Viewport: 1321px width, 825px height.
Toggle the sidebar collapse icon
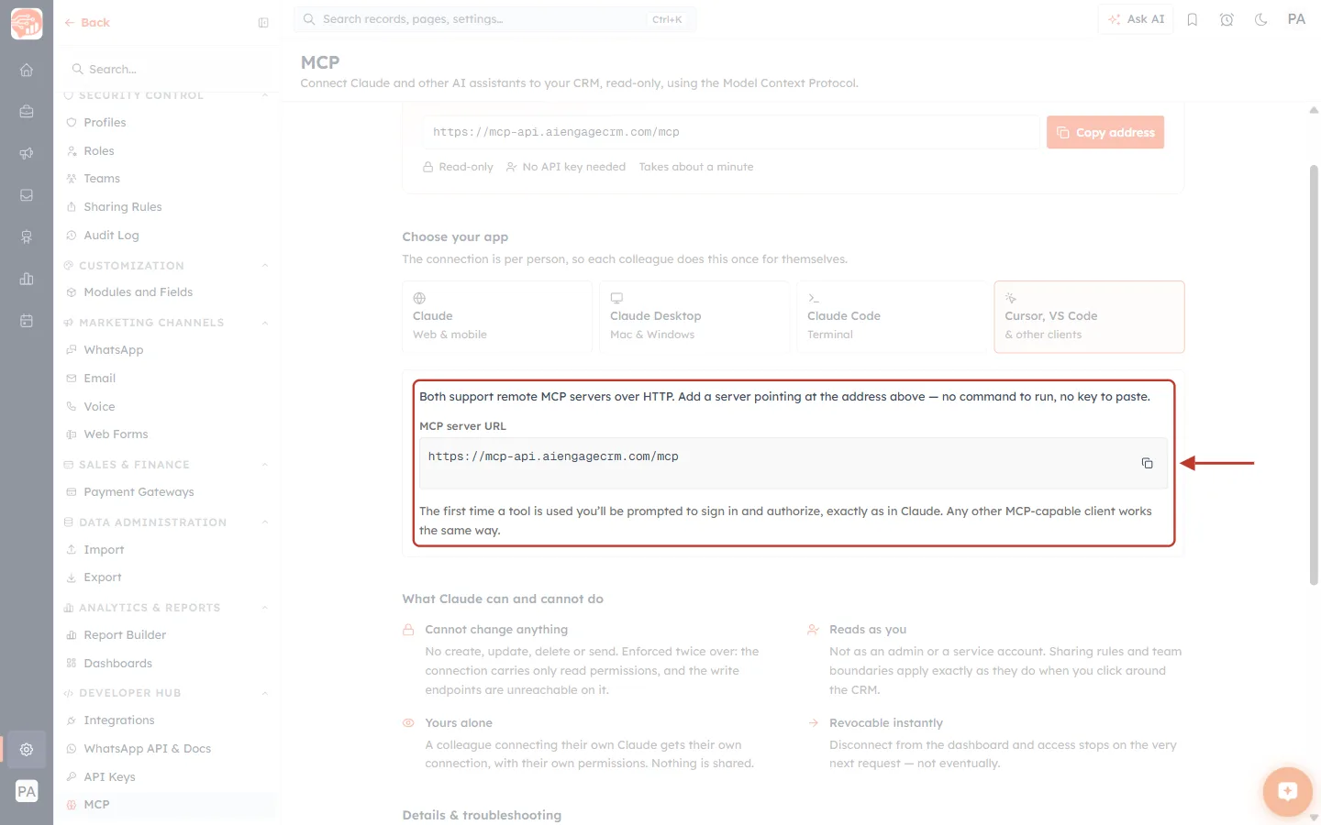(263, 23)
